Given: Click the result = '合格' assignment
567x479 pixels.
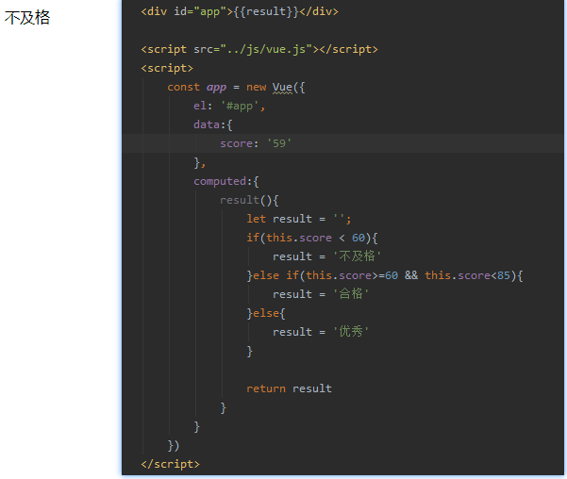Looking at the screenshot, I should click(x=321, y=294).
